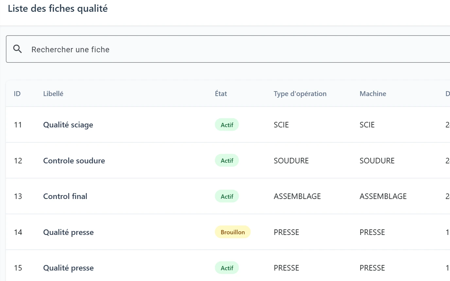Click PRESSE operation type in row 15
The width and height of the screenshot is (450, 281).
tap(286, 268)
